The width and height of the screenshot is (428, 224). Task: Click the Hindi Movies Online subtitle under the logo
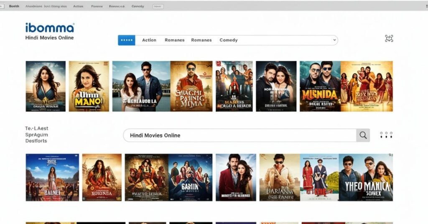pos(49,38)
